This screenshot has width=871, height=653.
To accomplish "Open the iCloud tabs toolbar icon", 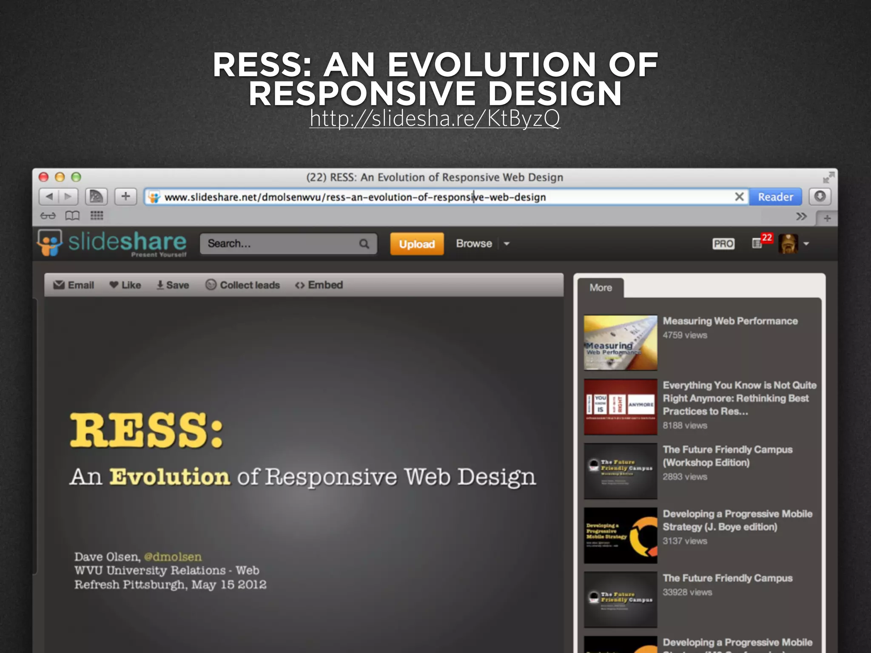I will point(97,196).
